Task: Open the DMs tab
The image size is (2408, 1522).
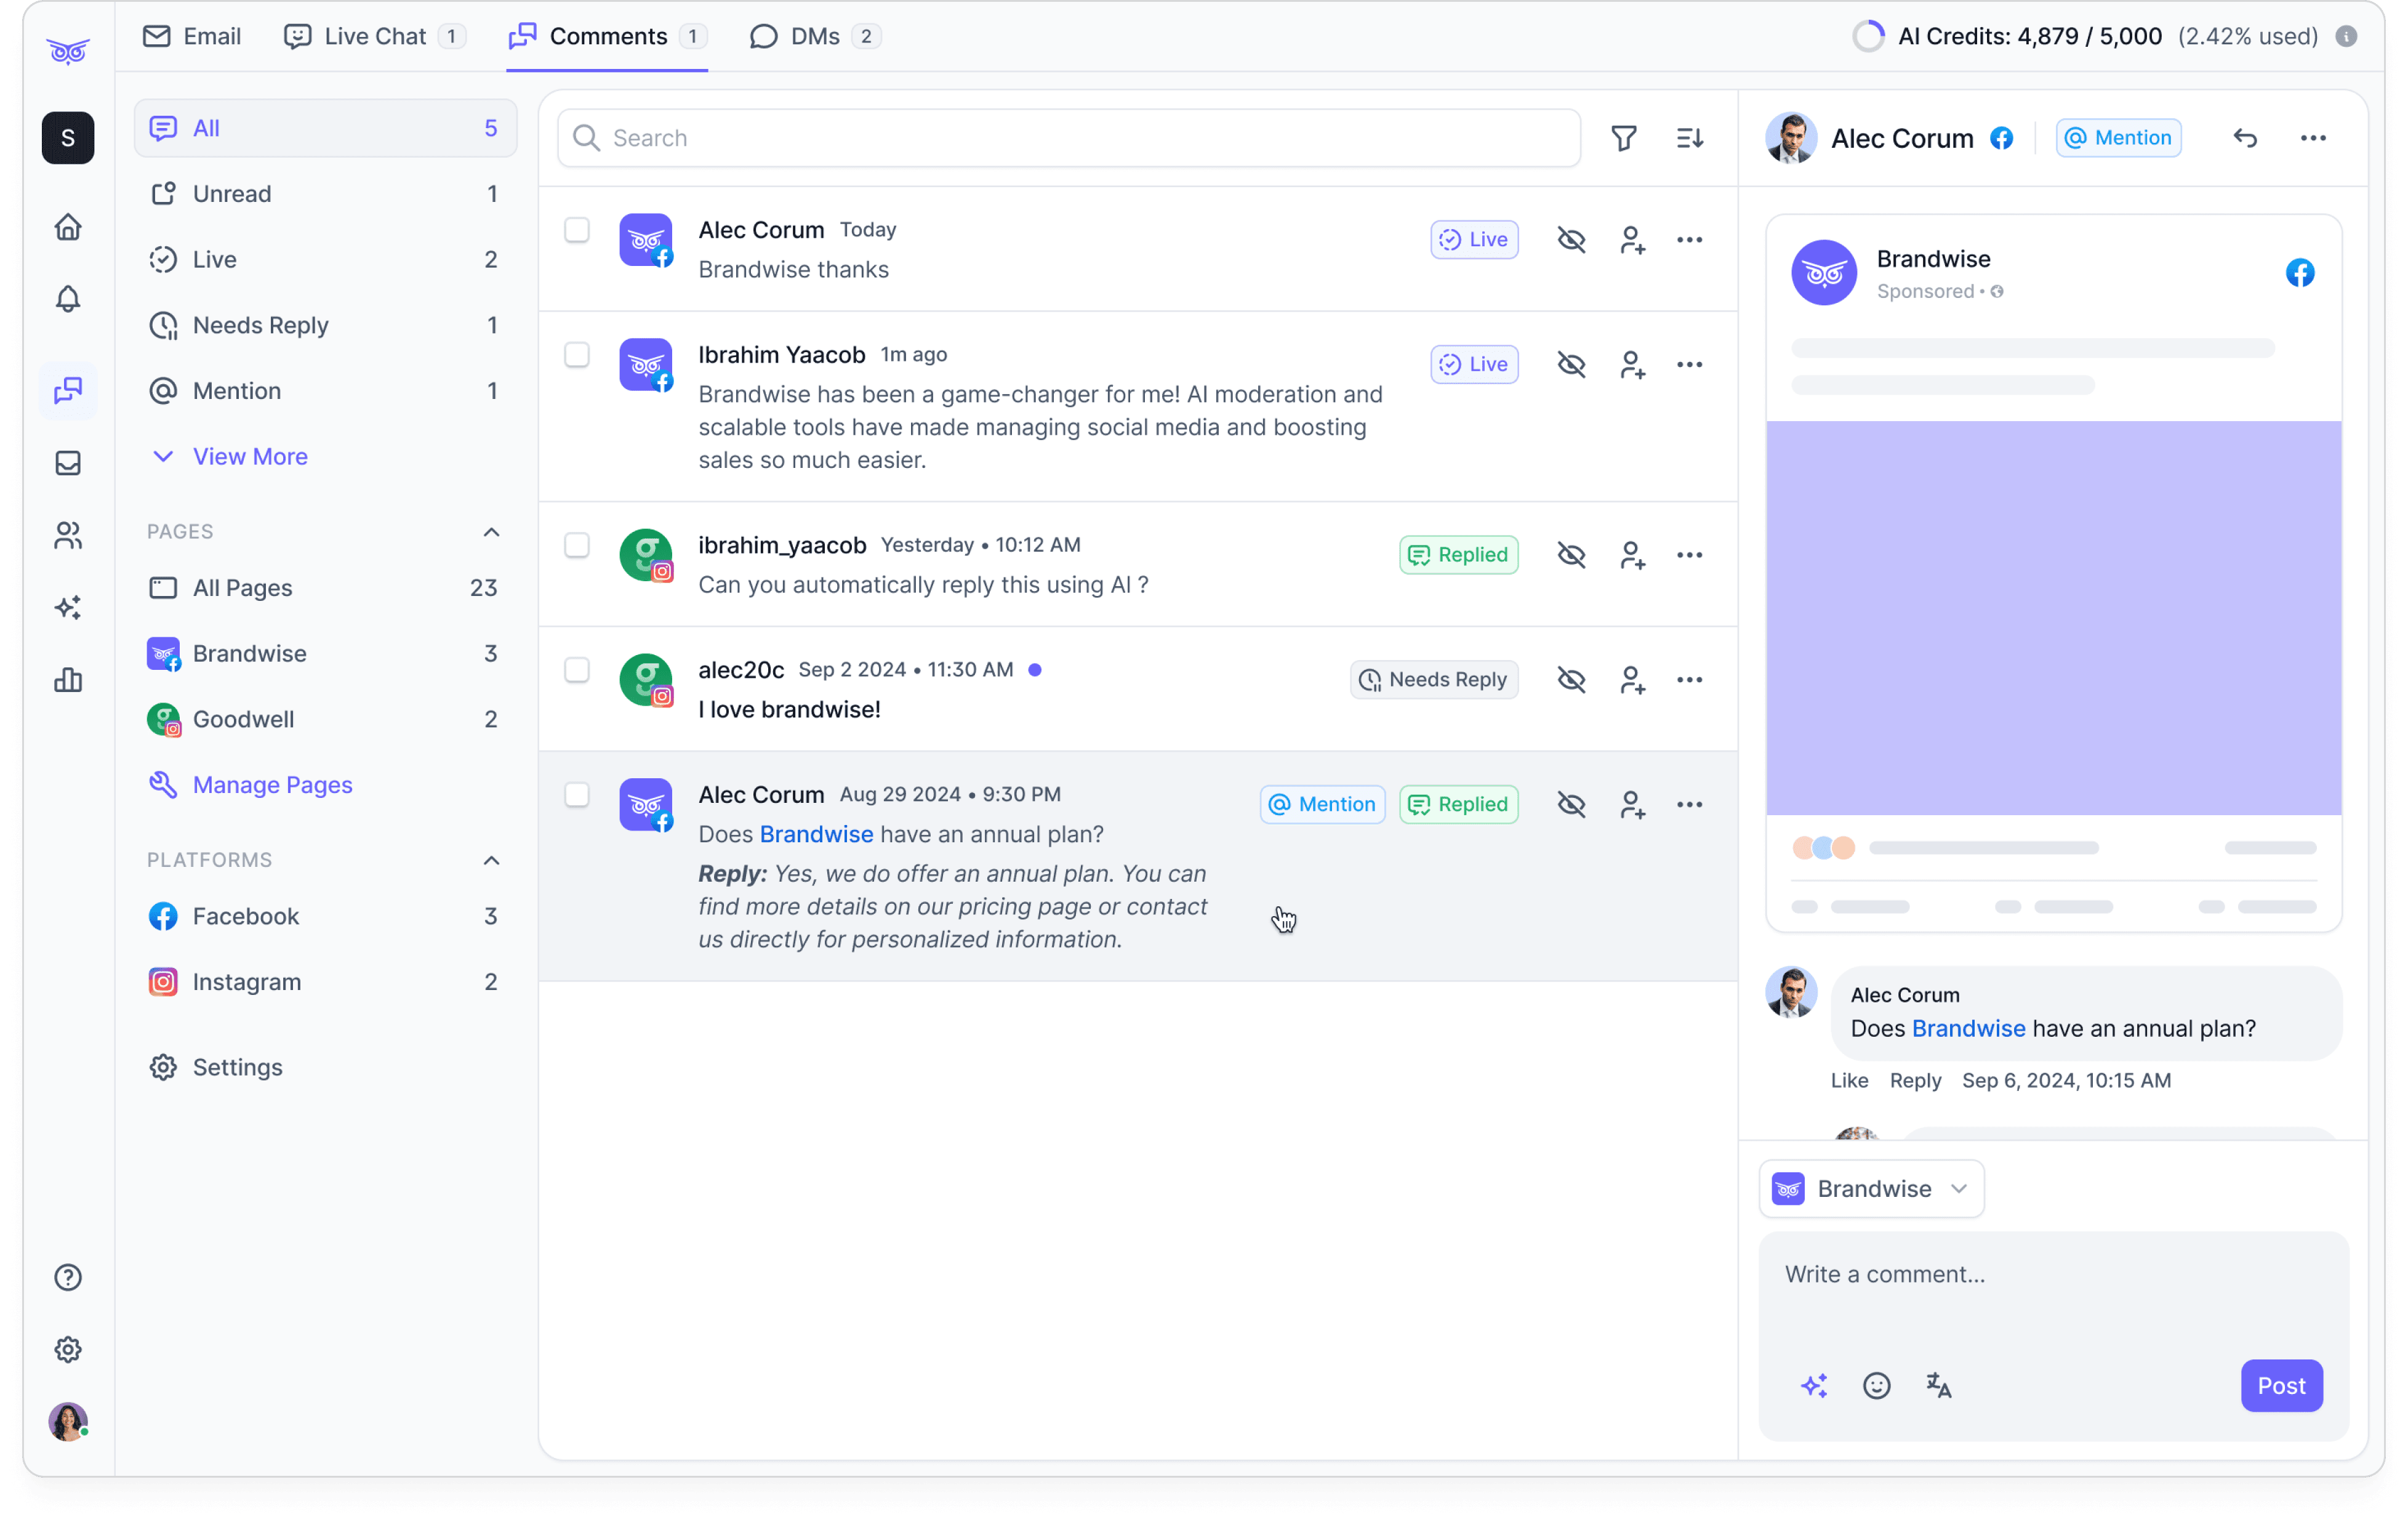Action: (x=814, y=36)
